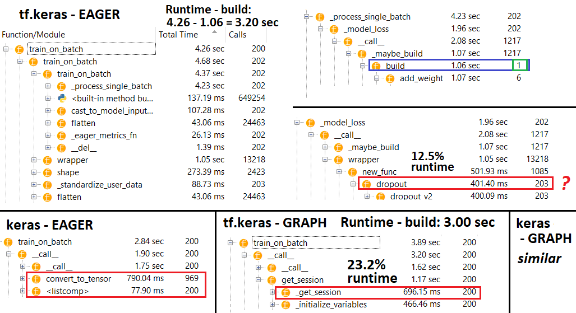
Task: Click function icon beside convert_to_tensor row
Action: (36, 279)
